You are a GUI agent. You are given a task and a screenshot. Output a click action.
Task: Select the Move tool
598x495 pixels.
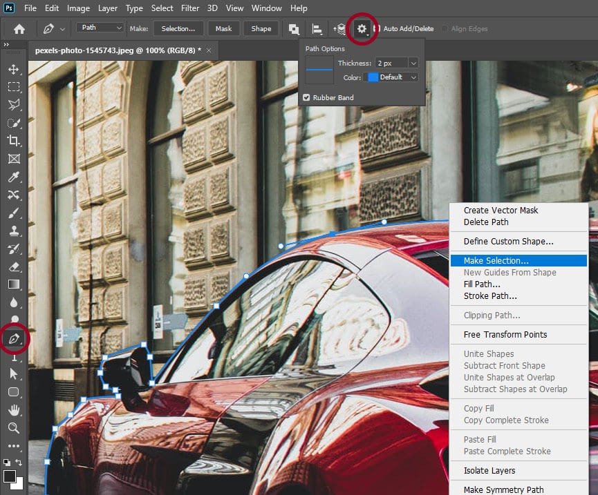(x=14, y=69)
